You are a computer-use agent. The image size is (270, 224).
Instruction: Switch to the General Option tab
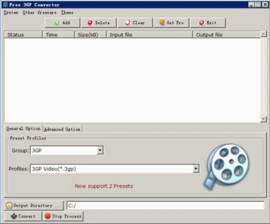[x=23, y=129]
